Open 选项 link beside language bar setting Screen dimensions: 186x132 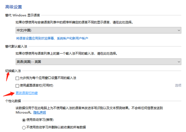point(178,85)
